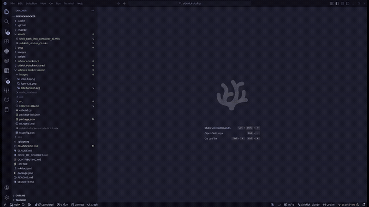Open the Accounts icon in activity bar
The image size is (369, 207).
point(6,188)
